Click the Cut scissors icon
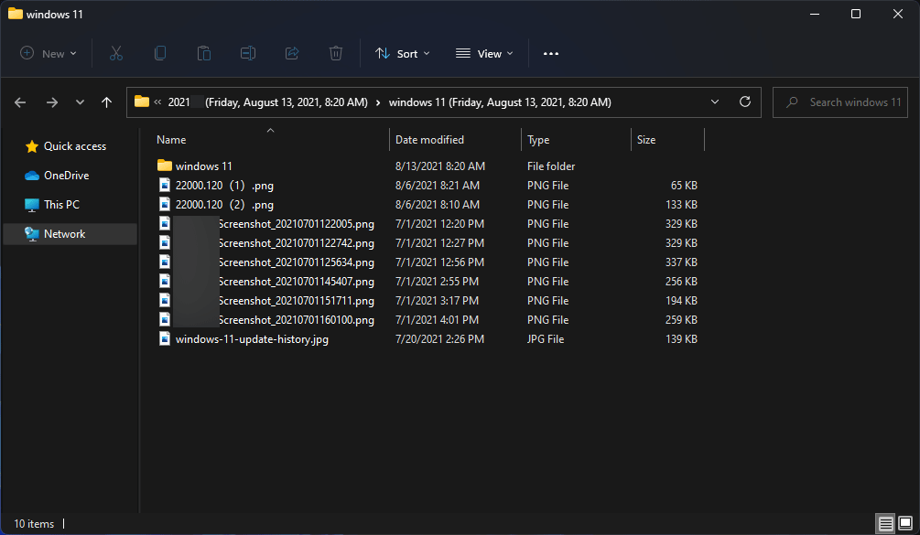Viewport: 920px width, 535px height. tap(116, 53)
